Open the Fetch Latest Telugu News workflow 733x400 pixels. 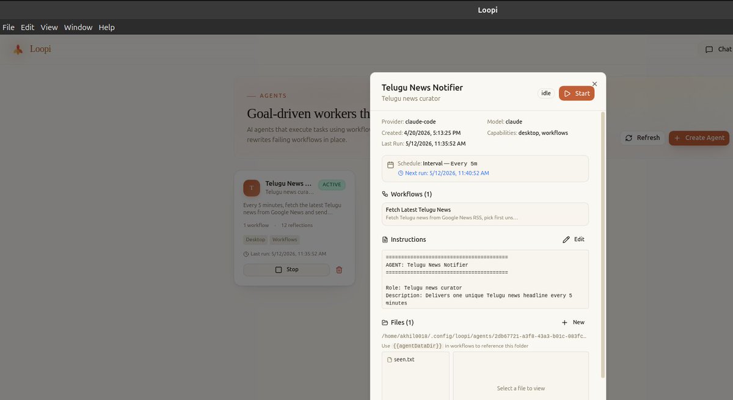click(485, 214)
